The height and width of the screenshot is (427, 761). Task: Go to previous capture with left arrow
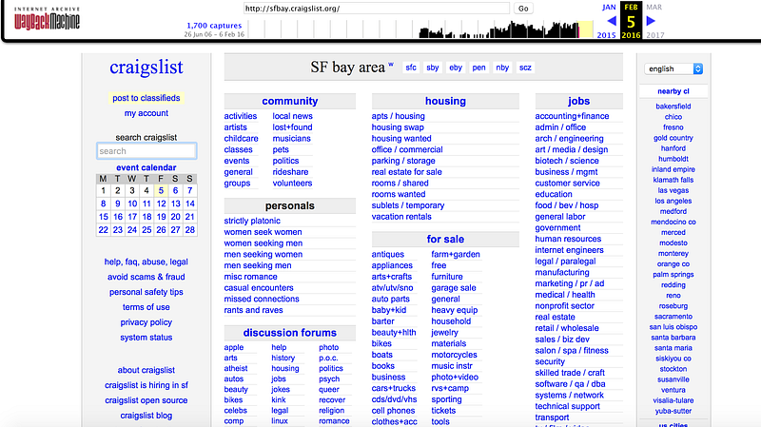coord(612,21)
